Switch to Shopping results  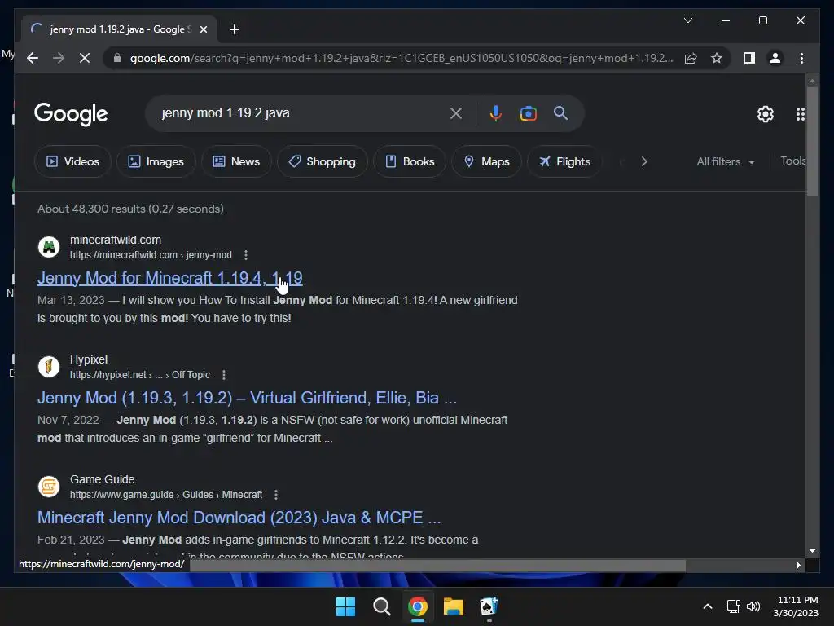pyautogui.click(x=323, y=161)
